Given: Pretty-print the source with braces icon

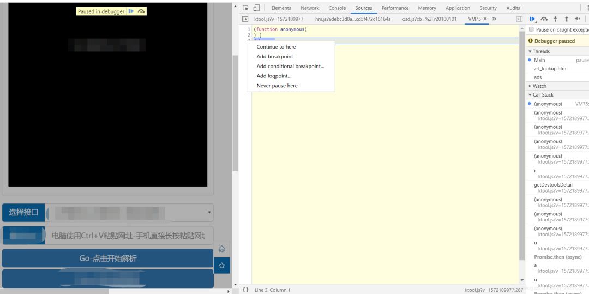Looking at the screenshot, I should pyautogui.click(x=245, y=290).
